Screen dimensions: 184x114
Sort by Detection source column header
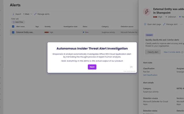[127, 26]
